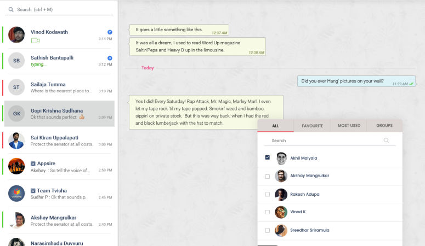The width and height of the screenshot is (425, 246).
Task: Click unread badge on Vinod Kodavath chat
Action: click(x=110, y=32)
